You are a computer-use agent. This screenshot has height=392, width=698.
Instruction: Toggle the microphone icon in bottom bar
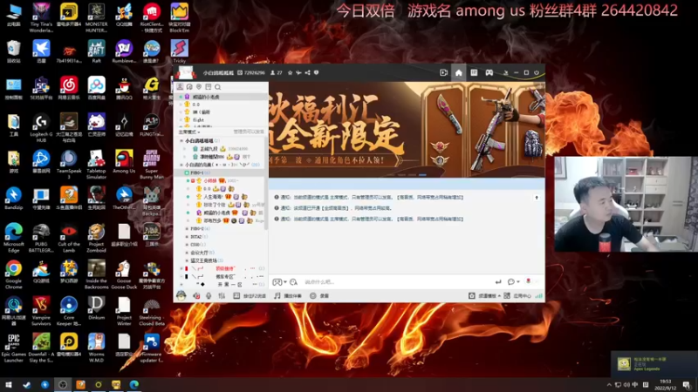209,295
